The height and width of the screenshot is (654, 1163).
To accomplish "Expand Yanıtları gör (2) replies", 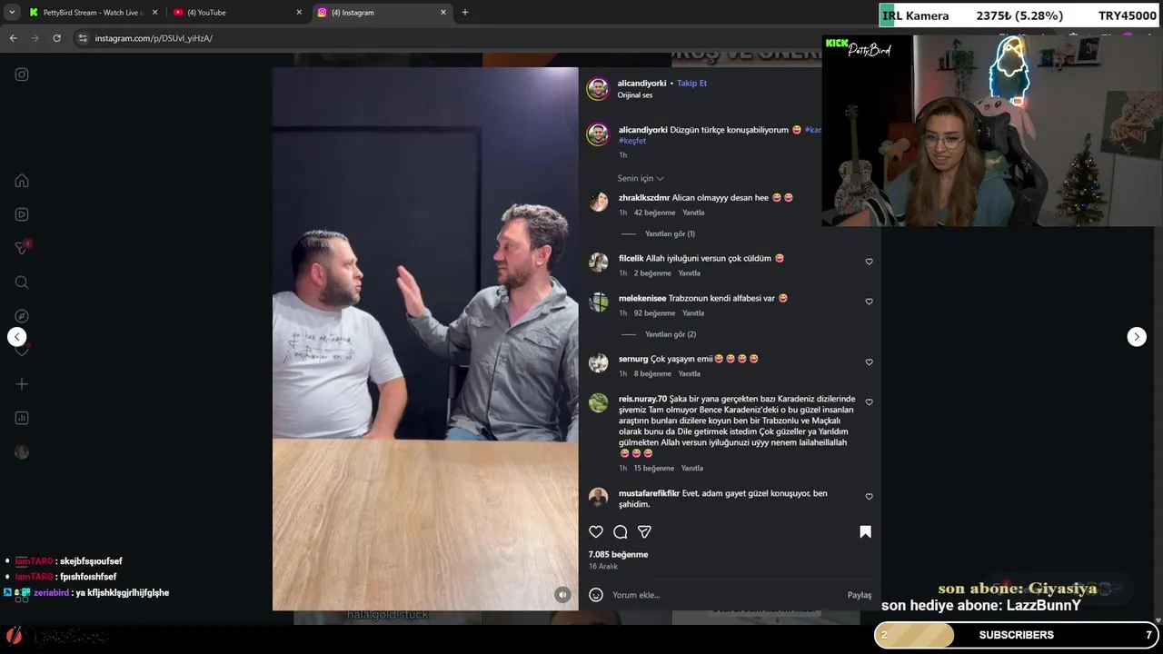I will (671, 334).
